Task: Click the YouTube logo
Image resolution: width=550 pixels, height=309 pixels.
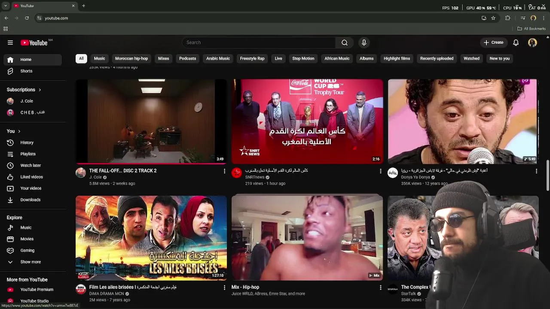Action: [34, 42]
